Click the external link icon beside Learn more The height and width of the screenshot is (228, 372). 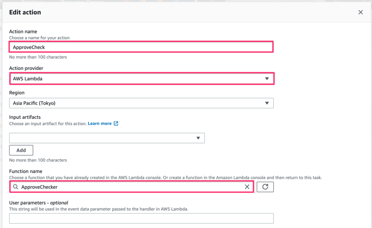116,123
